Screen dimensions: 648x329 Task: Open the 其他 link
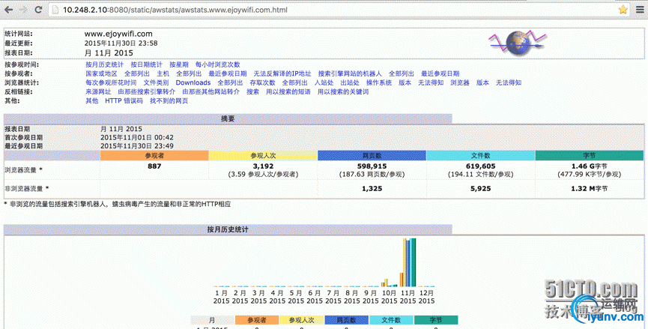click(92, 101)
